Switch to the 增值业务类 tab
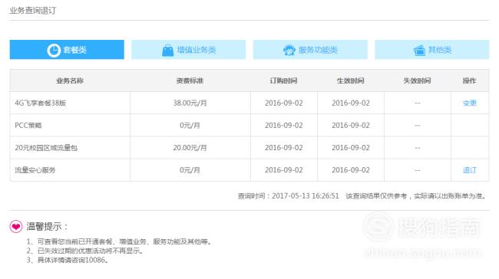499x279 pixels. coord(188,50)
